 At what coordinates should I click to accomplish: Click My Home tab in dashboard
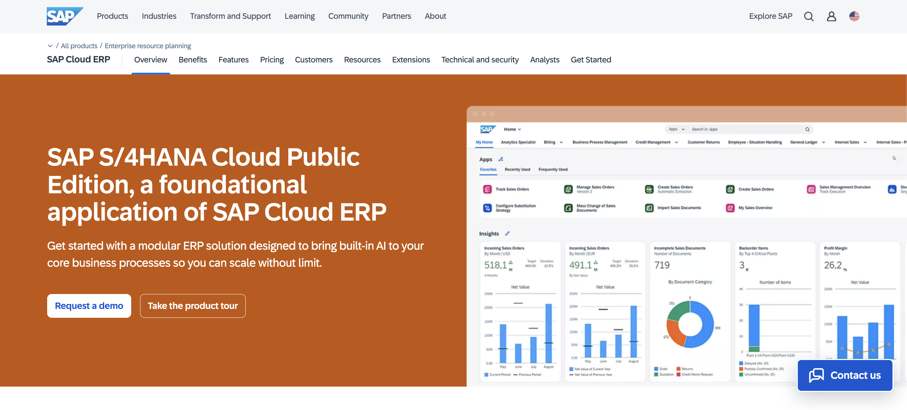[484, 142]
